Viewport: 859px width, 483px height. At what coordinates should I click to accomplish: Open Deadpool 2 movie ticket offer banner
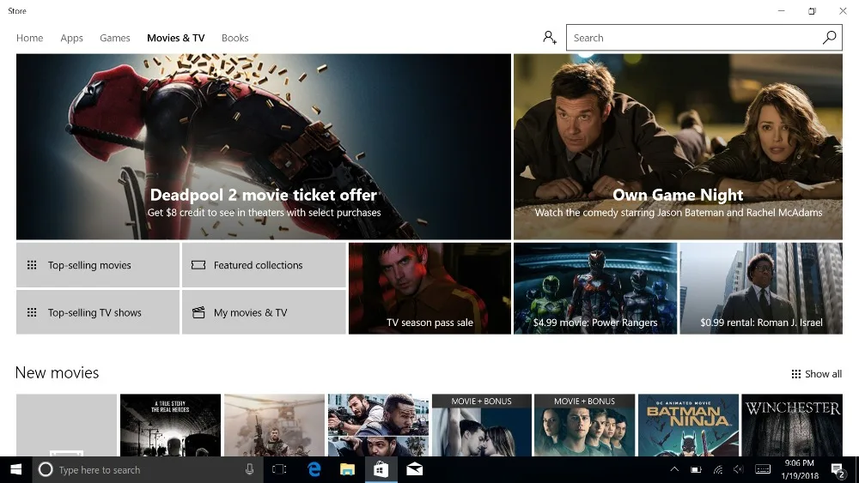point(264,147)
